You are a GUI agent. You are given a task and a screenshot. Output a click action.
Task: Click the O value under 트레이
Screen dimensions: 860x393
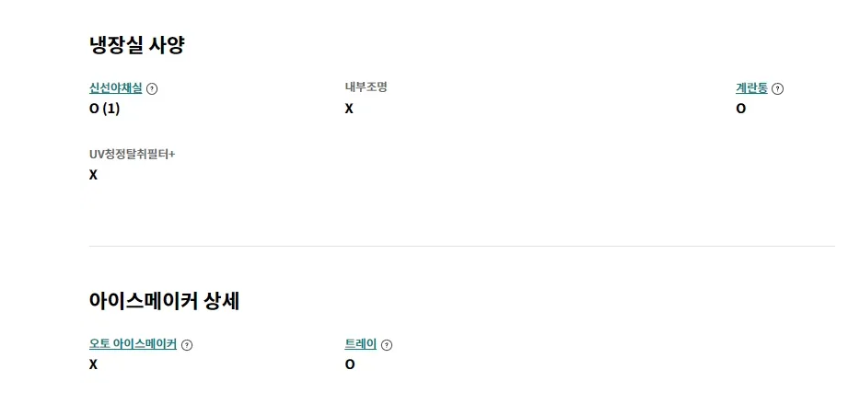tap(350, 364)
